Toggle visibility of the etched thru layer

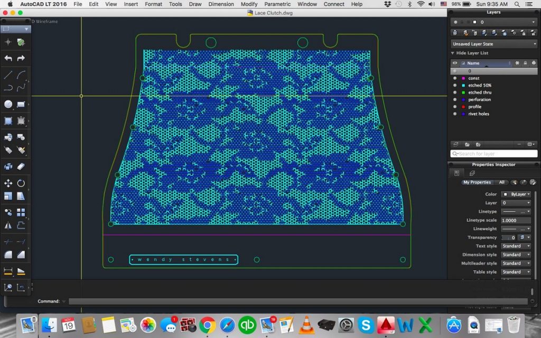click(x=454, y=92)
